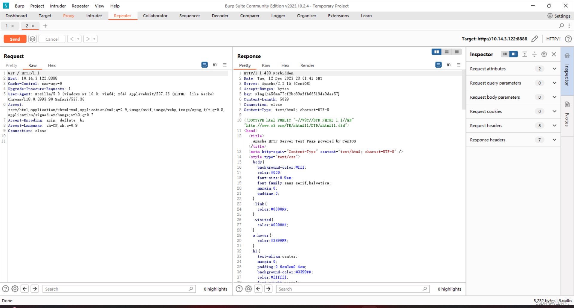The width and height of the screenshot is (574, 308).
Task: Click the Cancel button
Action: pos(52,39)
